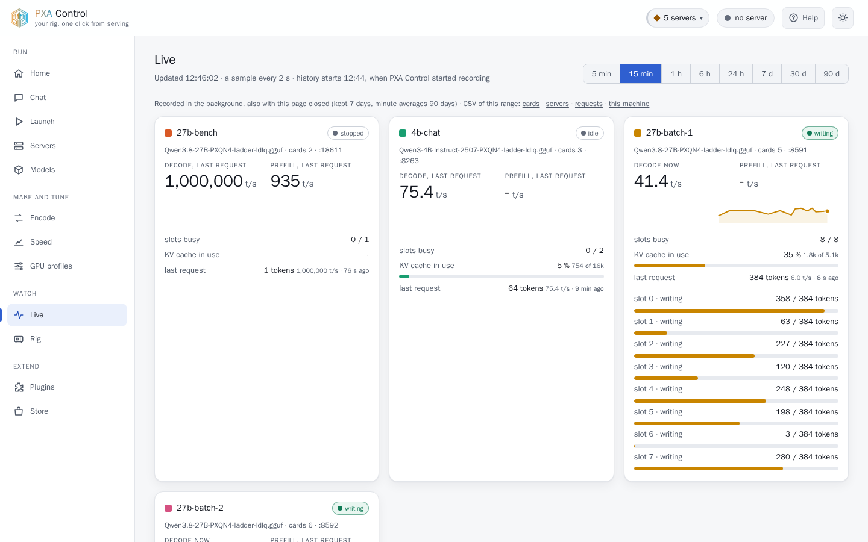The height and width of the screenshot is (542, 868).
Task: Click the writing badge on 27b-batch-1
Action: click(x=820, y=133)
